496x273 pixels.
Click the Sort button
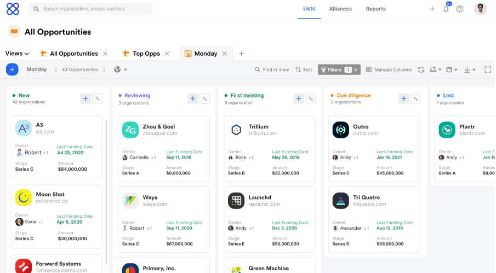coord(304,70)
